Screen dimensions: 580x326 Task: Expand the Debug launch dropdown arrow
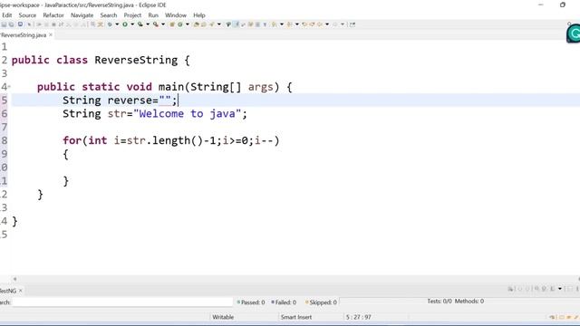(117, 24)
